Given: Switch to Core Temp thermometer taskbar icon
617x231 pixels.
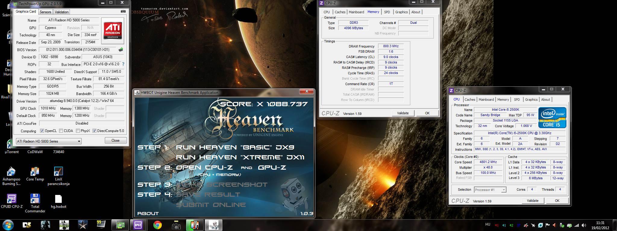Looking at the screenshot, I should click(195, 225).
